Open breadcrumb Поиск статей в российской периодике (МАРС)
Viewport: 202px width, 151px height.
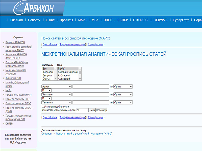click(84, 134)
